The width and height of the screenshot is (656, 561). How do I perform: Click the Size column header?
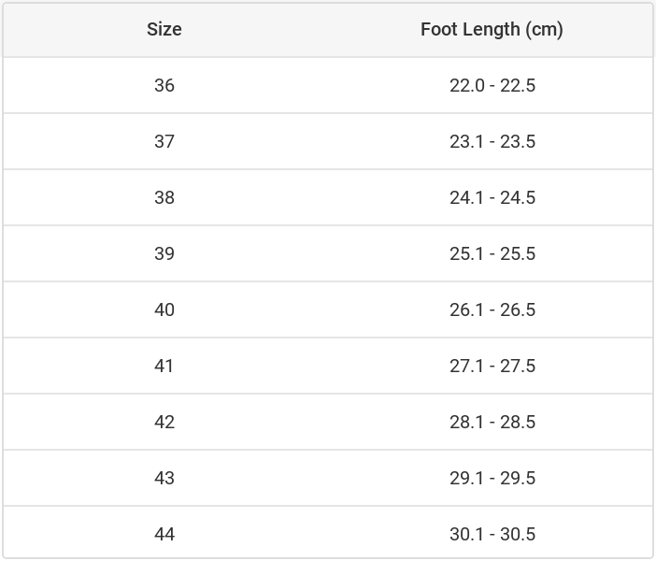(x=164, y=29)
